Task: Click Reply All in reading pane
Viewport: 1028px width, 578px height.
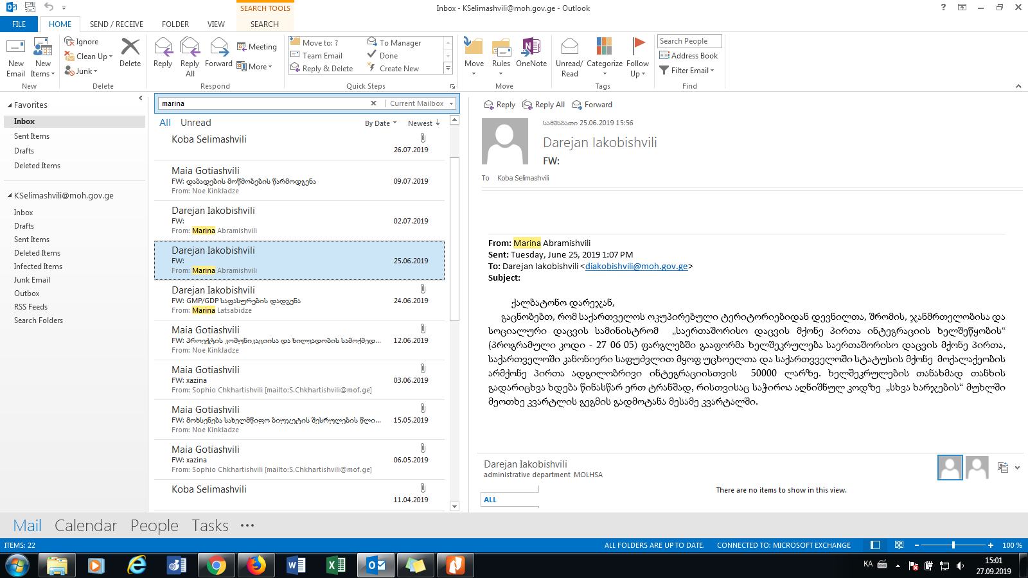Action: [x=544, y=105]
